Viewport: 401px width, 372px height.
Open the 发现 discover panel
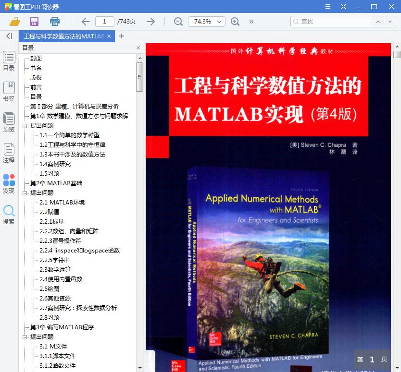point(9,184)
